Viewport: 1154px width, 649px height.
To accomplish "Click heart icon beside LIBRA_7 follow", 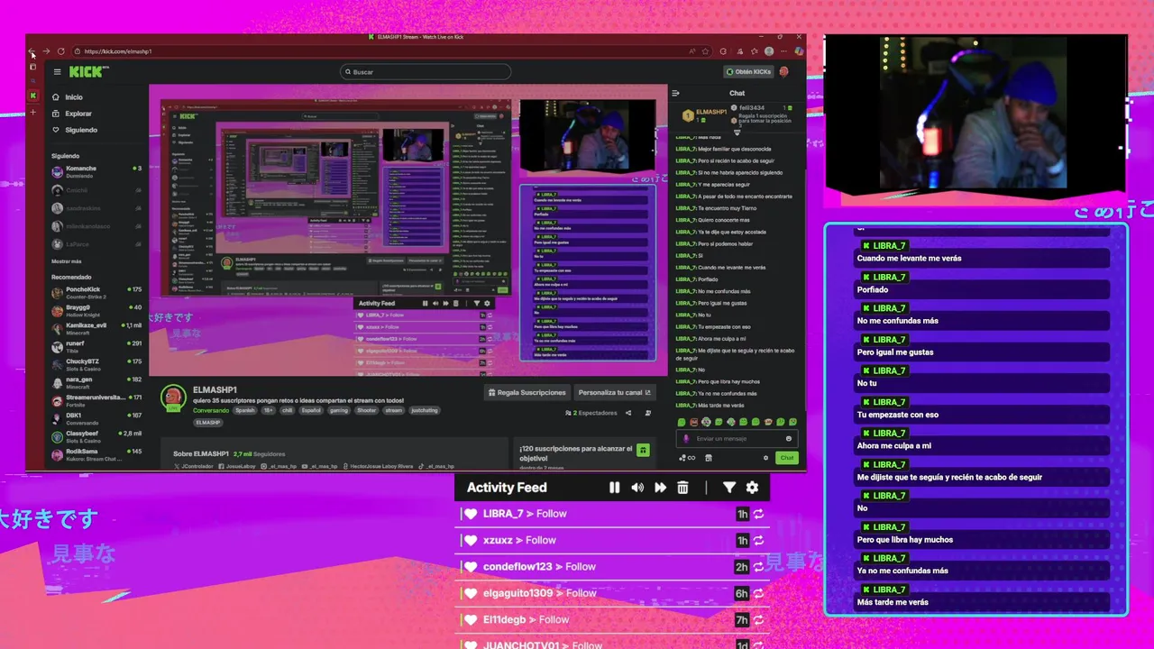I will 470,514.
